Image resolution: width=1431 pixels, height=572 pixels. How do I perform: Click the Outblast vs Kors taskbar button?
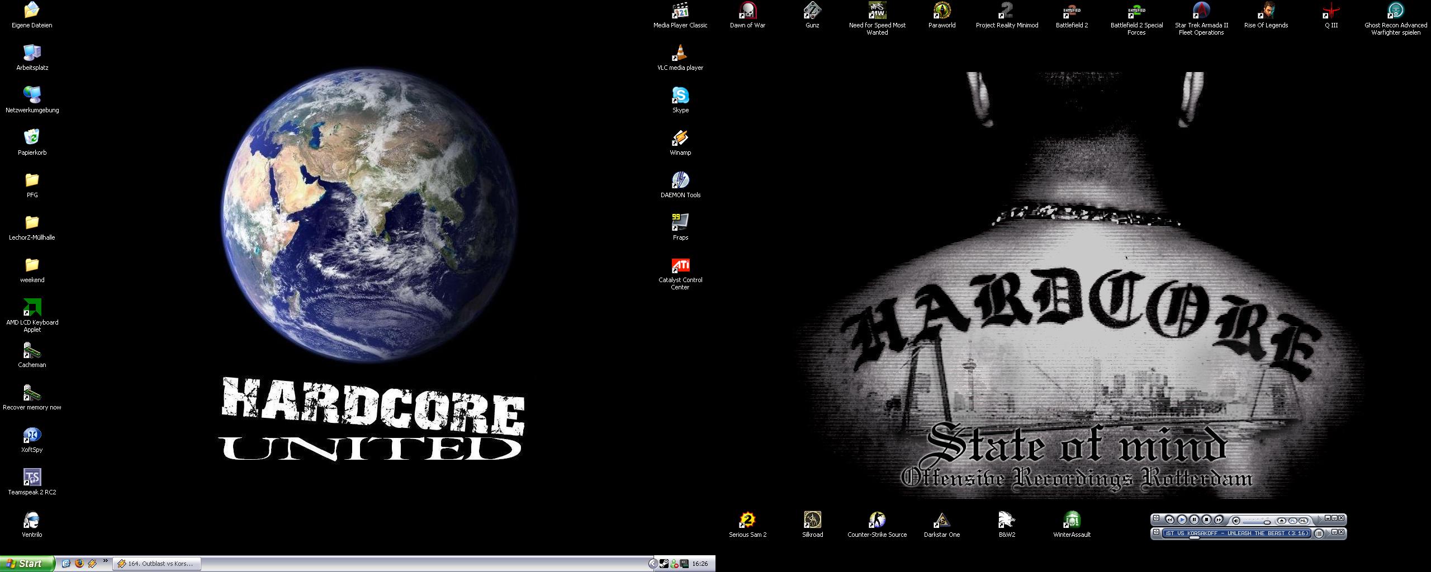[158, 564]
